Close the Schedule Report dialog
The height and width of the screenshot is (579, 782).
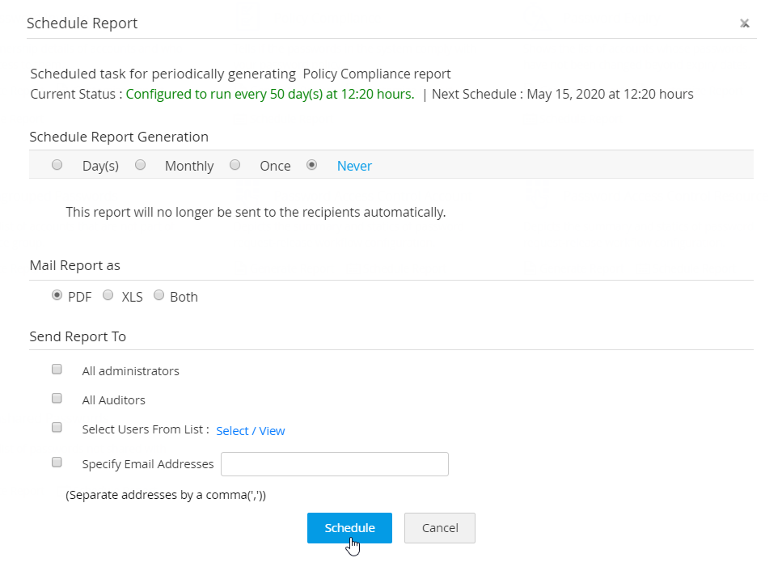click(x=744, y=23)
